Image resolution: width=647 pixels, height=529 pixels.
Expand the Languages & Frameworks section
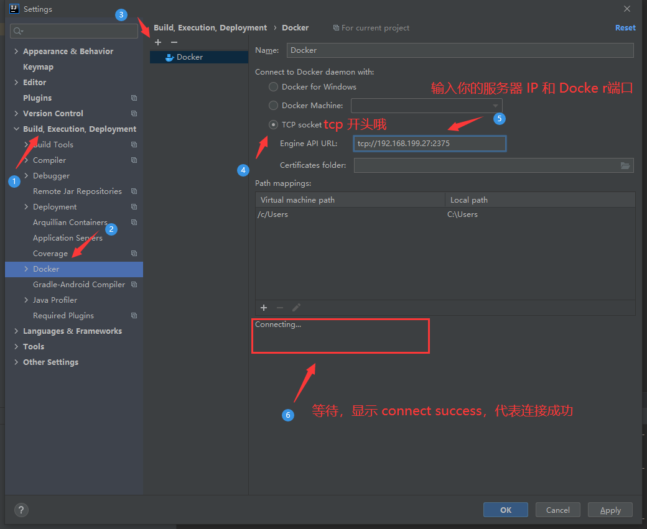pyautogui.click(x=16, y=331)
